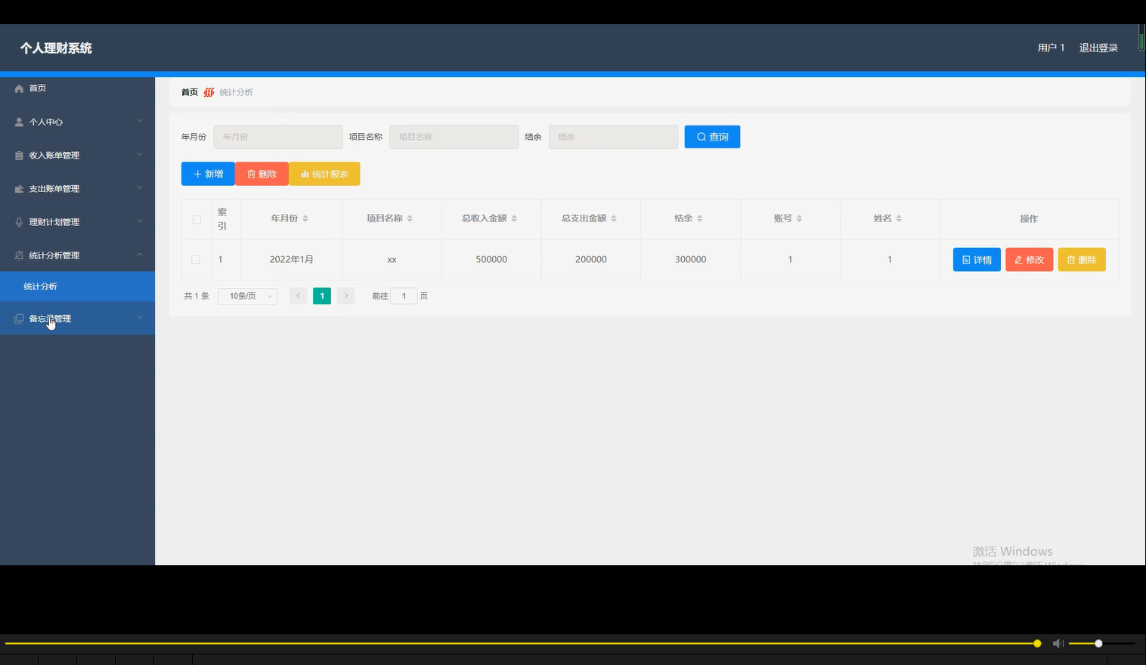Expand the 支出账单管理 menu chevron

[x=139, y=187]
